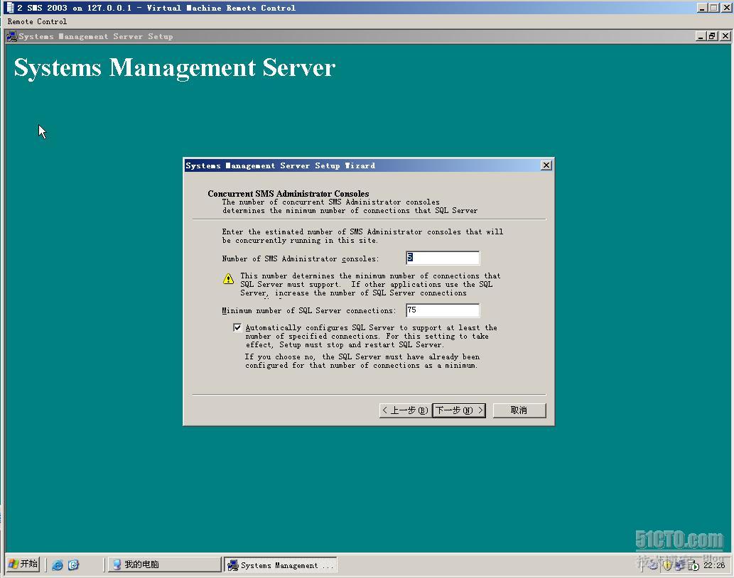
Task: Go to next step with 下一步(N) button
Action: click(459, 410)
